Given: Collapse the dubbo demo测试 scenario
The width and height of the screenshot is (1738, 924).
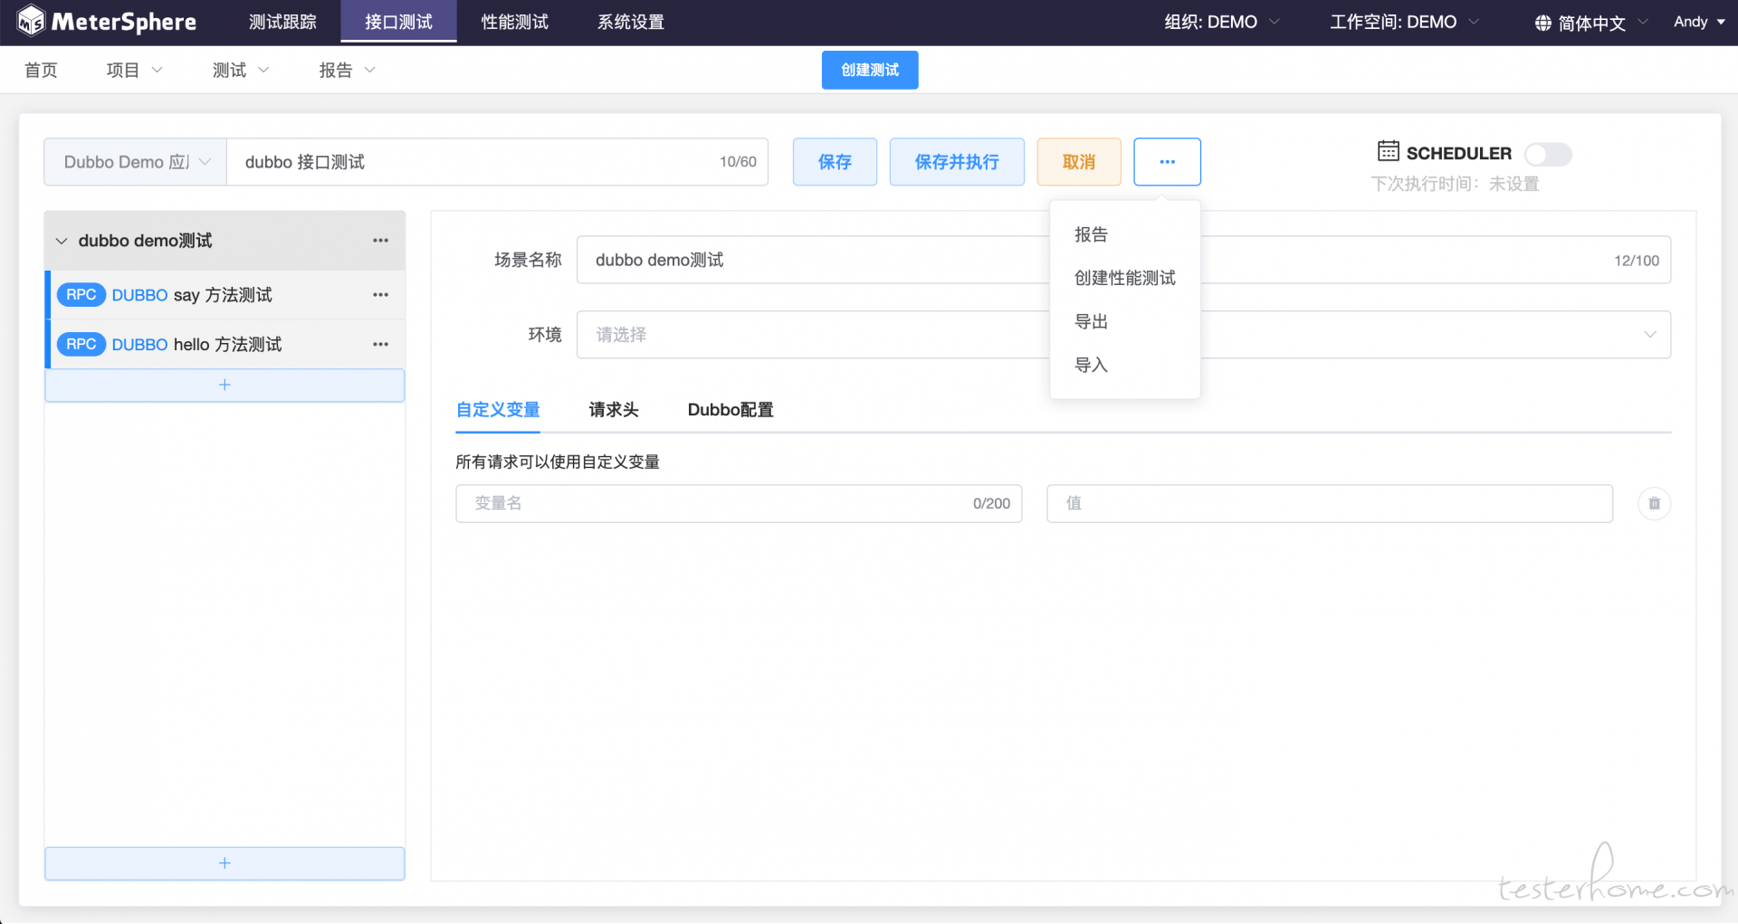Looking at the screenshot, I should pos(62,241).
